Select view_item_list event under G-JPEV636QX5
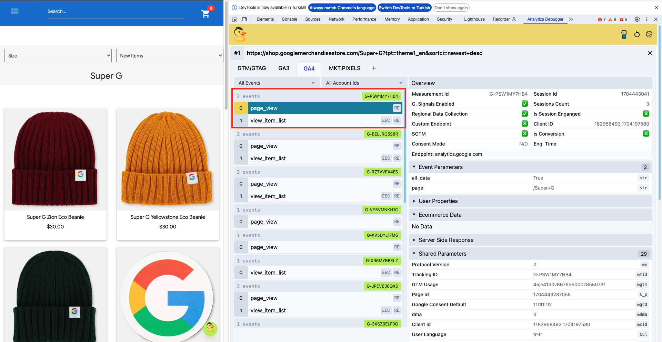 (x=318, y=310)
